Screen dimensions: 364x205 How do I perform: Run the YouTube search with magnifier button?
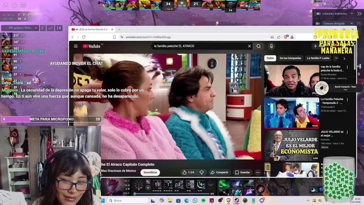(258, 46)
